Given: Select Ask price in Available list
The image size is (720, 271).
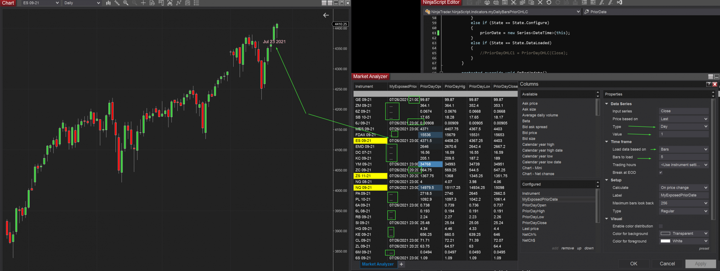Looking at the screenshot, I should [558, 104].
